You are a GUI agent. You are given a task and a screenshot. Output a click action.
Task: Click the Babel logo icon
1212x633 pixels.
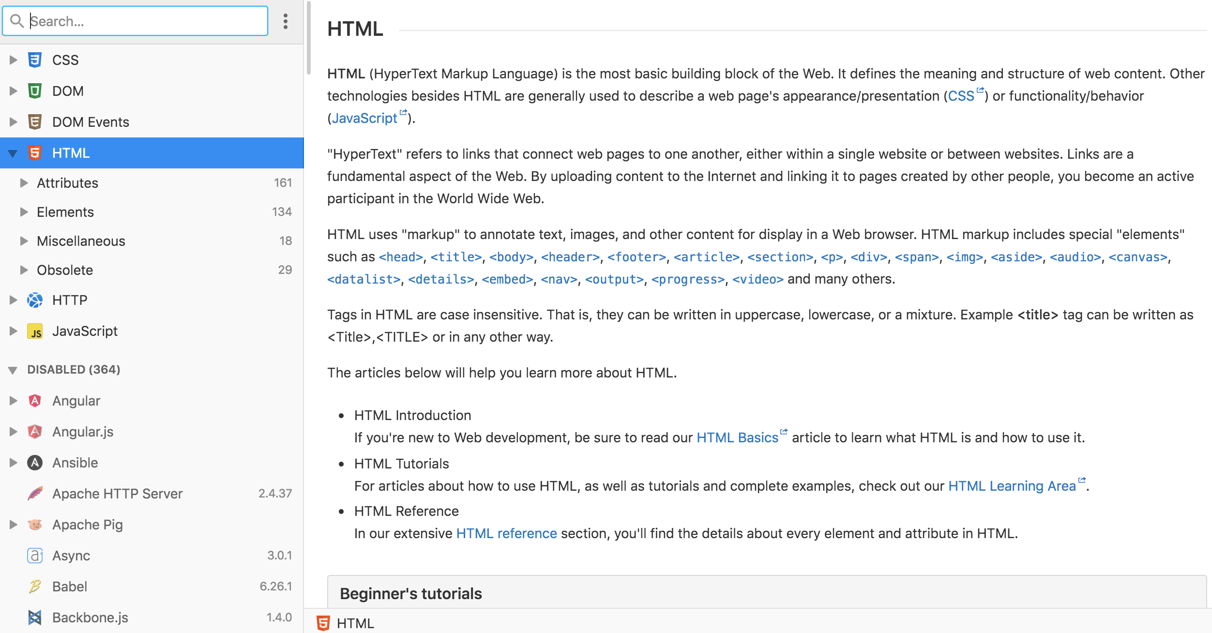pos(35,587)
